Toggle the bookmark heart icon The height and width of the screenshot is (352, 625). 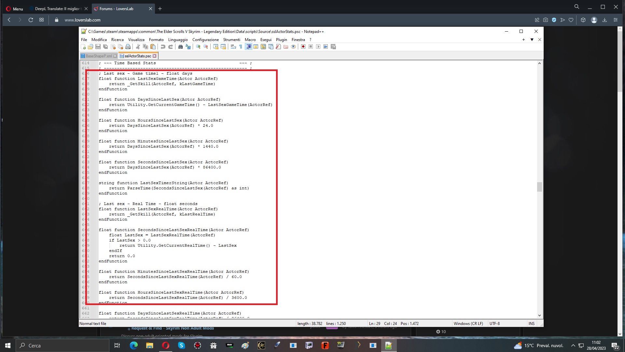(571, 20)
